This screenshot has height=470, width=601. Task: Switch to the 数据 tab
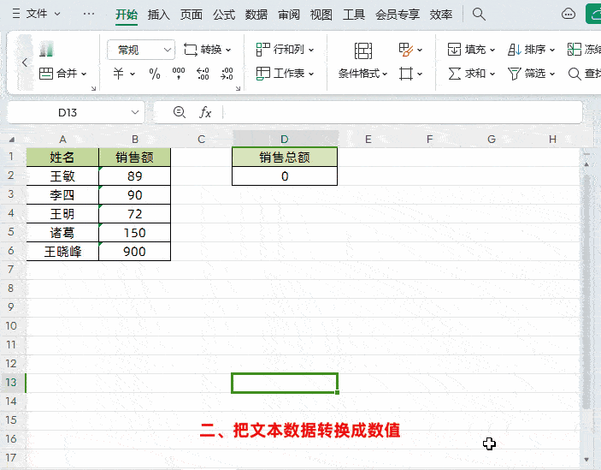[256, 15]
